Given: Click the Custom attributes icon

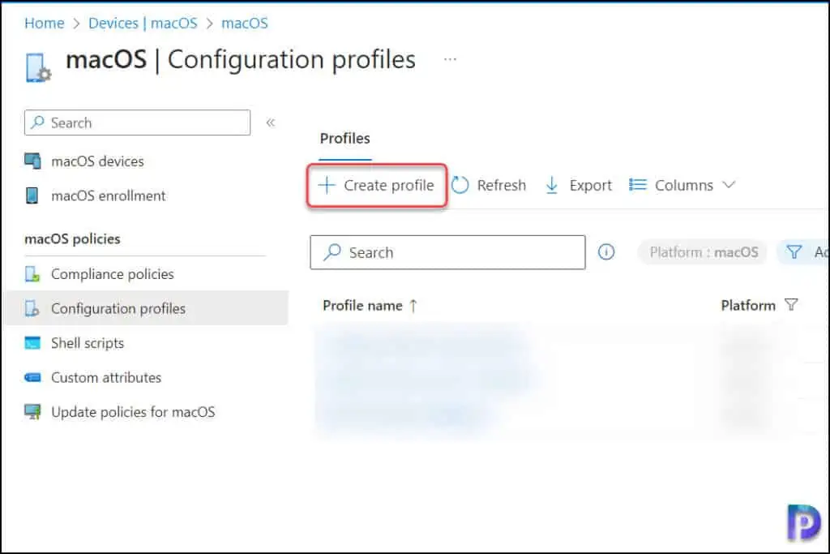Looking at the screenshot, I should pos(32,378).
